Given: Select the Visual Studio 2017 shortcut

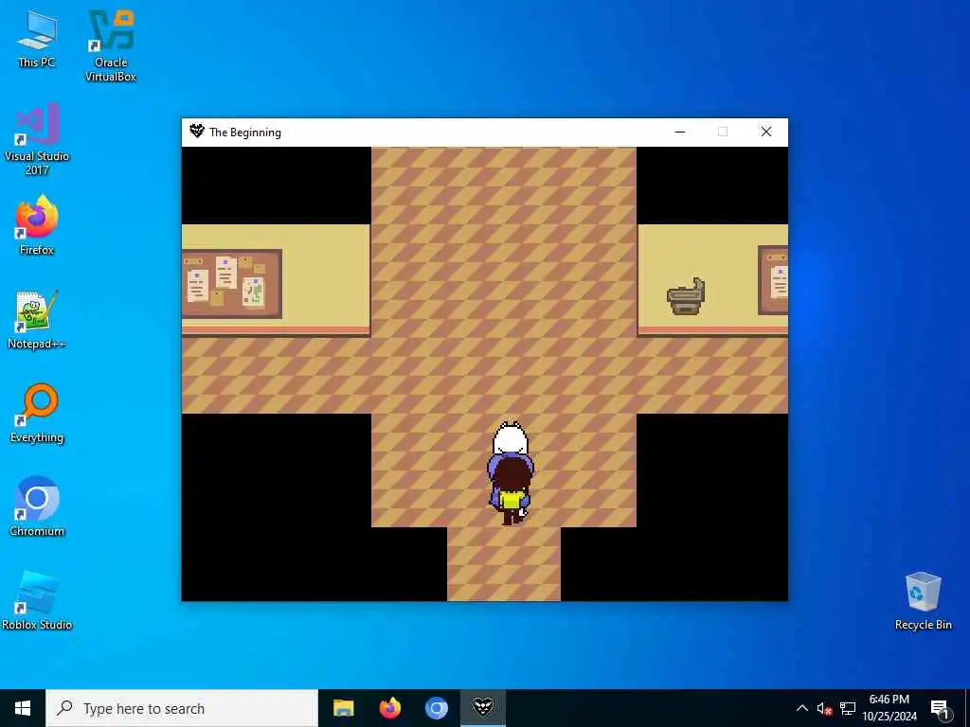Looking at the screenshot, I should click(x=37, y=139).
